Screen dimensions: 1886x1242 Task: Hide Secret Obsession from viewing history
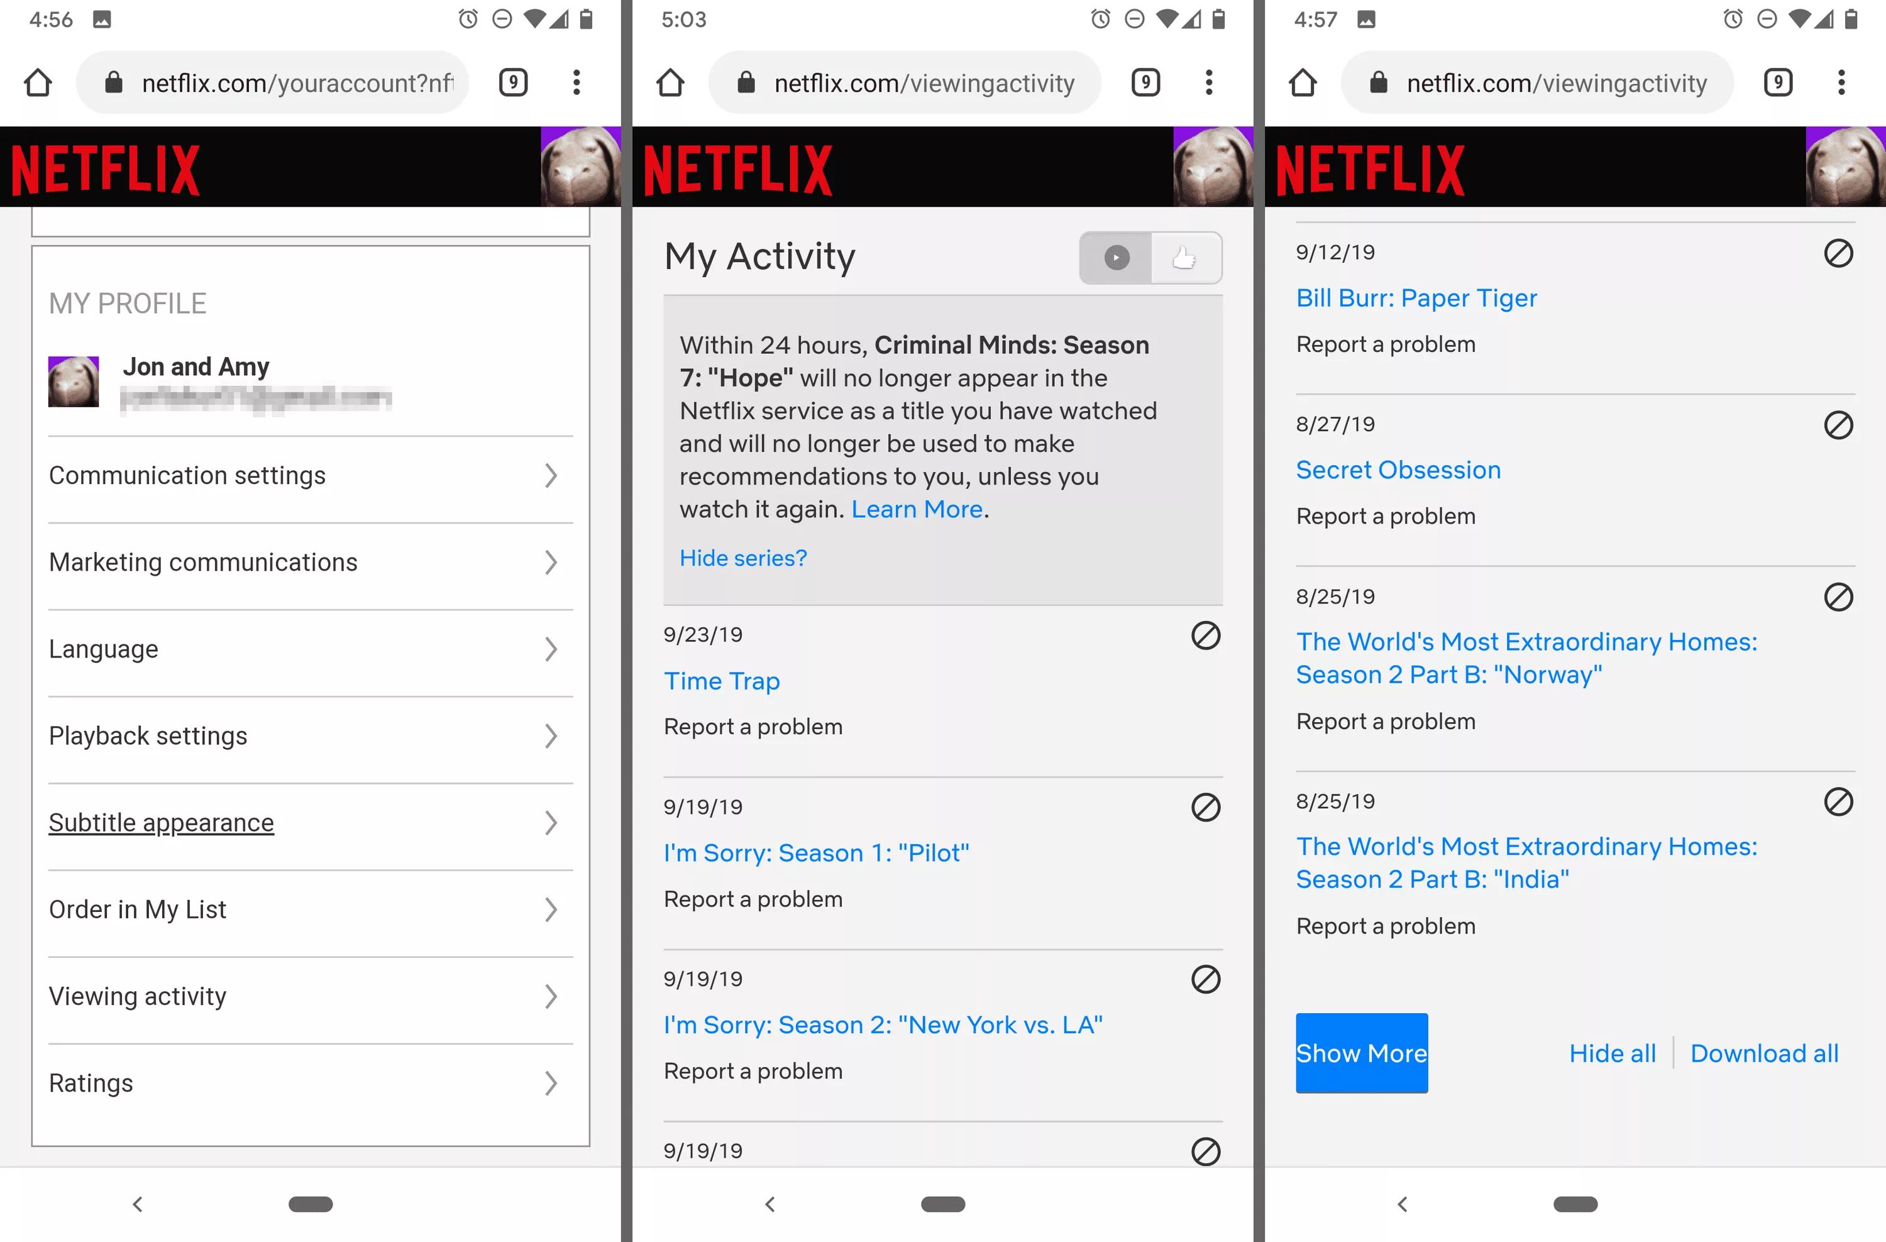pos(1838,424)
